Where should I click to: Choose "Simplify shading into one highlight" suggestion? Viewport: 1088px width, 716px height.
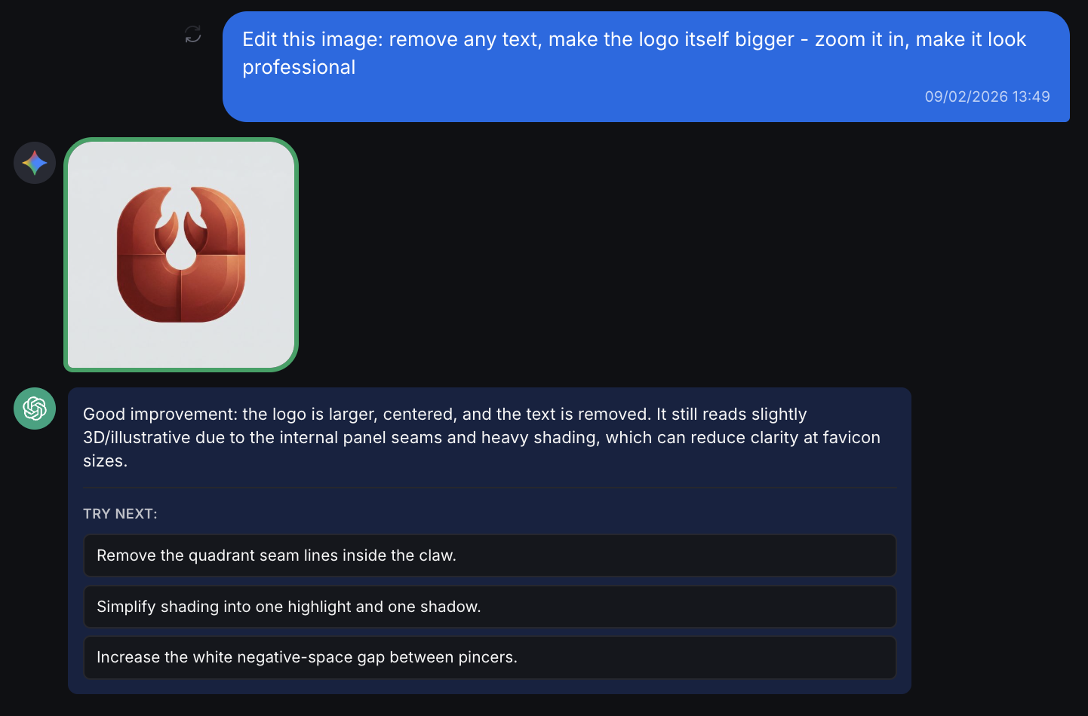pos(490,607)
